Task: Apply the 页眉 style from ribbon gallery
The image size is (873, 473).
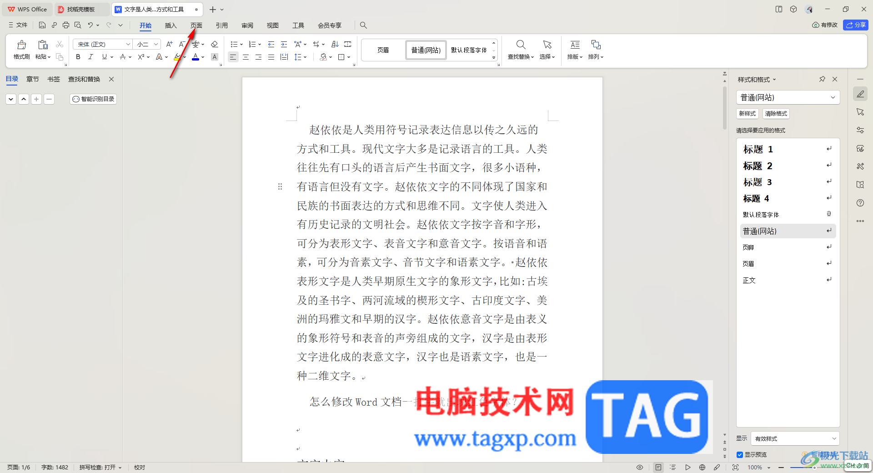Action: point(383,50)
